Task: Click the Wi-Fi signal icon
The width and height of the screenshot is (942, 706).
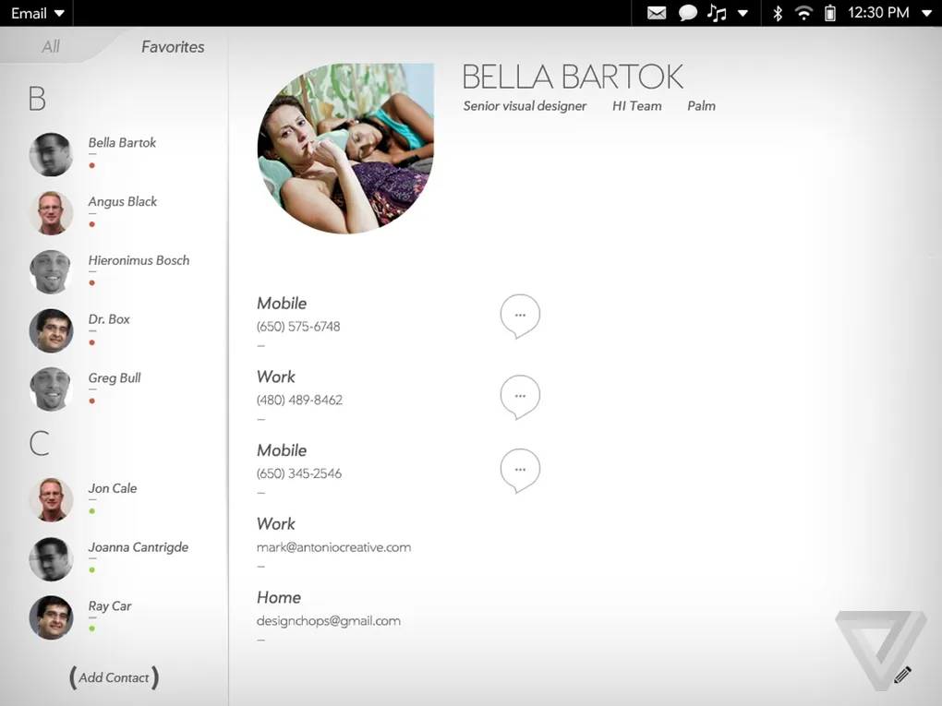Action: coord(805,13)
